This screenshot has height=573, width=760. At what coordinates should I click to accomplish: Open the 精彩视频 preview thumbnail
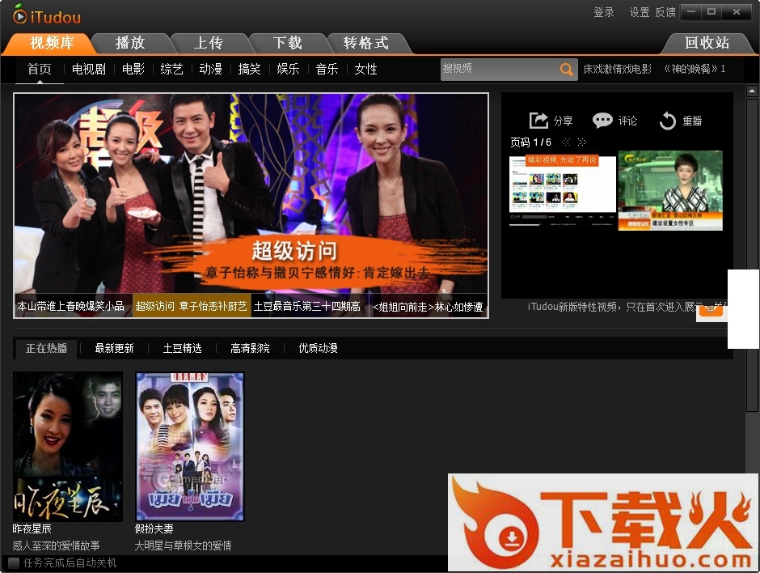[563, 190]
